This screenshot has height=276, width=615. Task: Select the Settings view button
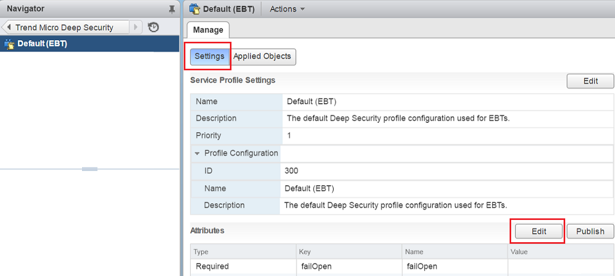(209, 57)
